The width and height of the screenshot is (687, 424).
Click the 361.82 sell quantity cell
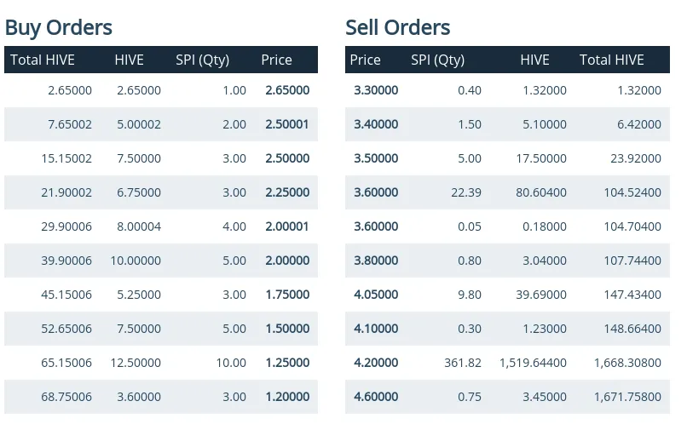point(463,363)
